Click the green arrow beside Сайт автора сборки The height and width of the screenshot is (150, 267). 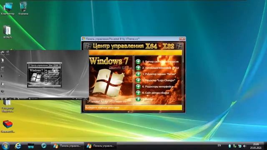138,93
